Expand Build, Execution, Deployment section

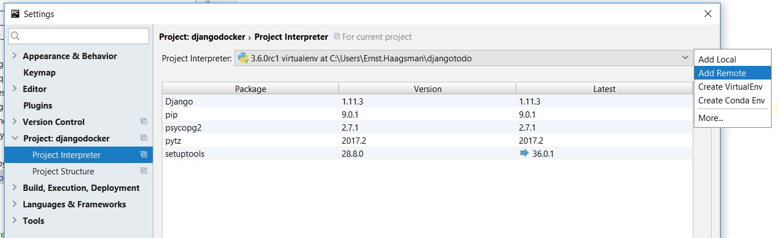(x=15, y=187)
